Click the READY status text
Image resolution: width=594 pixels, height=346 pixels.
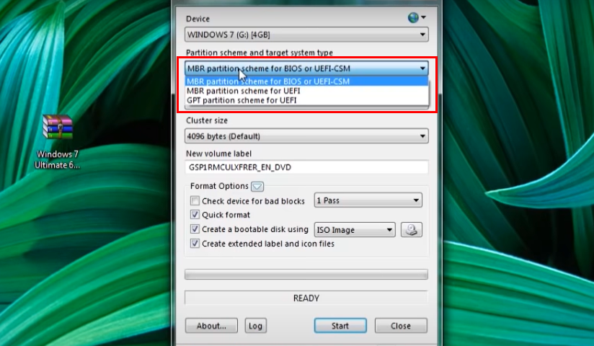[x=306, y=298]
